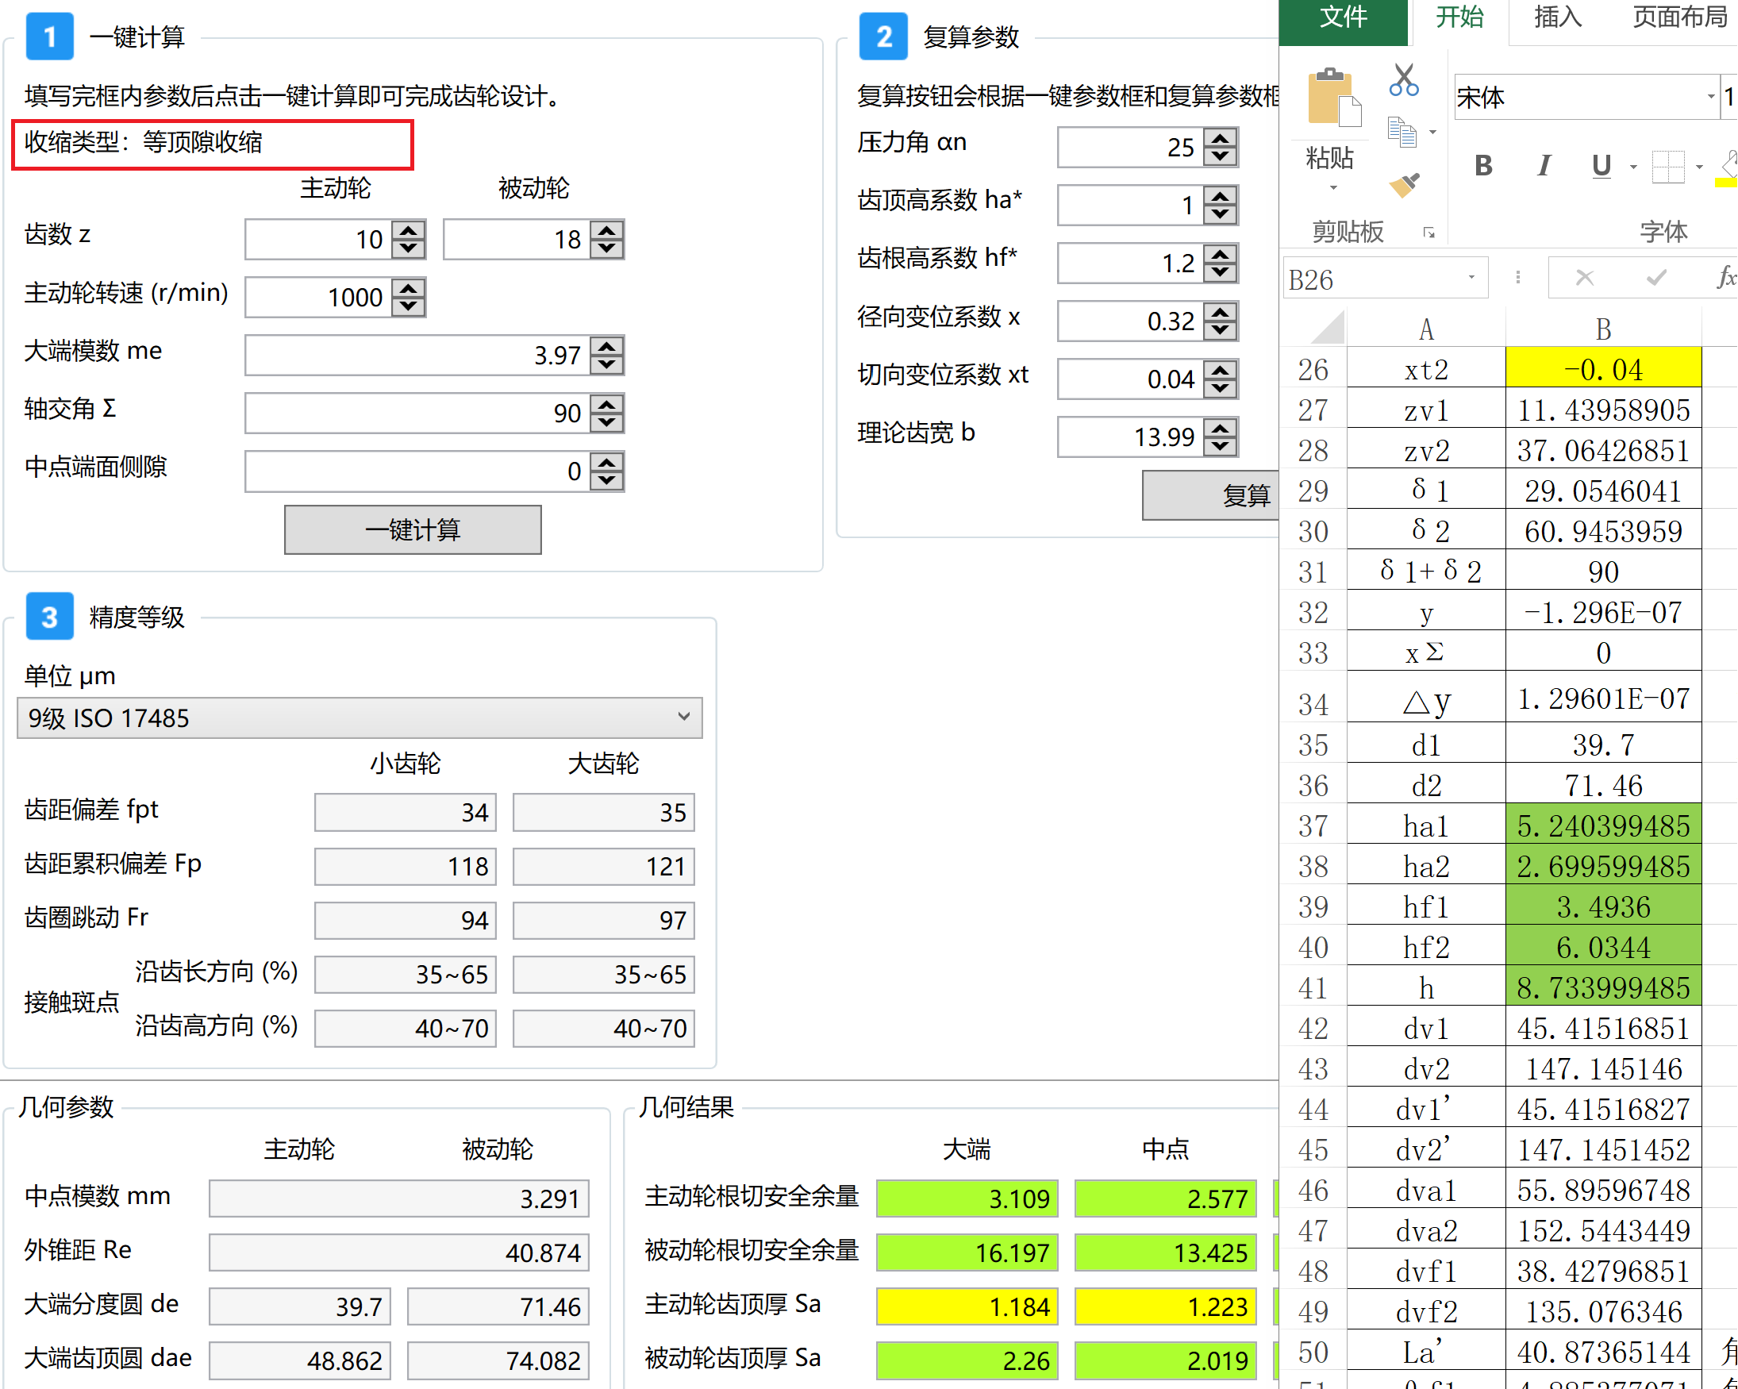Click the 中点模数 mm value 3.291

coord(399,1198)
